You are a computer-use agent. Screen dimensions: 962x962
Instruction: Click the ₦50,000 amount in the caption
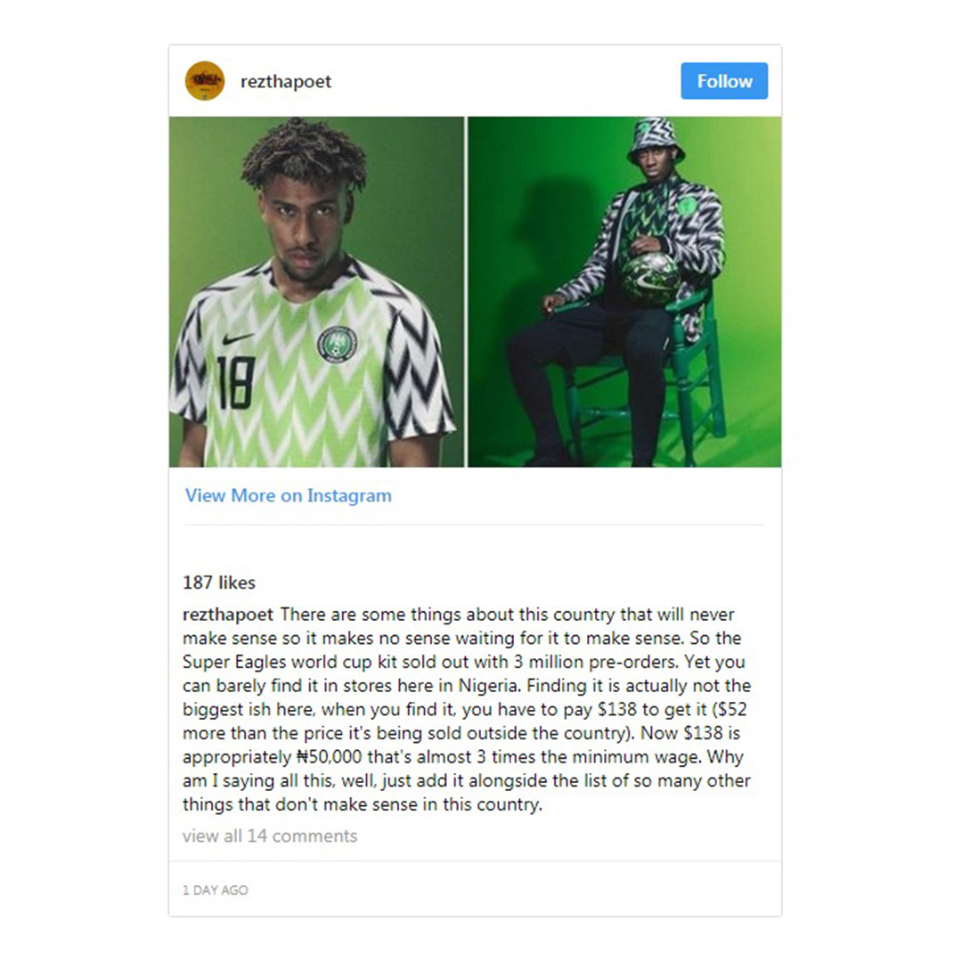point(329,757)
